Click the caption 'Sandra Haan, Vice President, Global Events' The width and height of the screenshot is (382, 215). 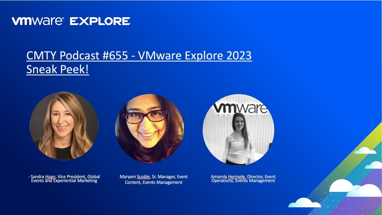(x=64, y=179)
